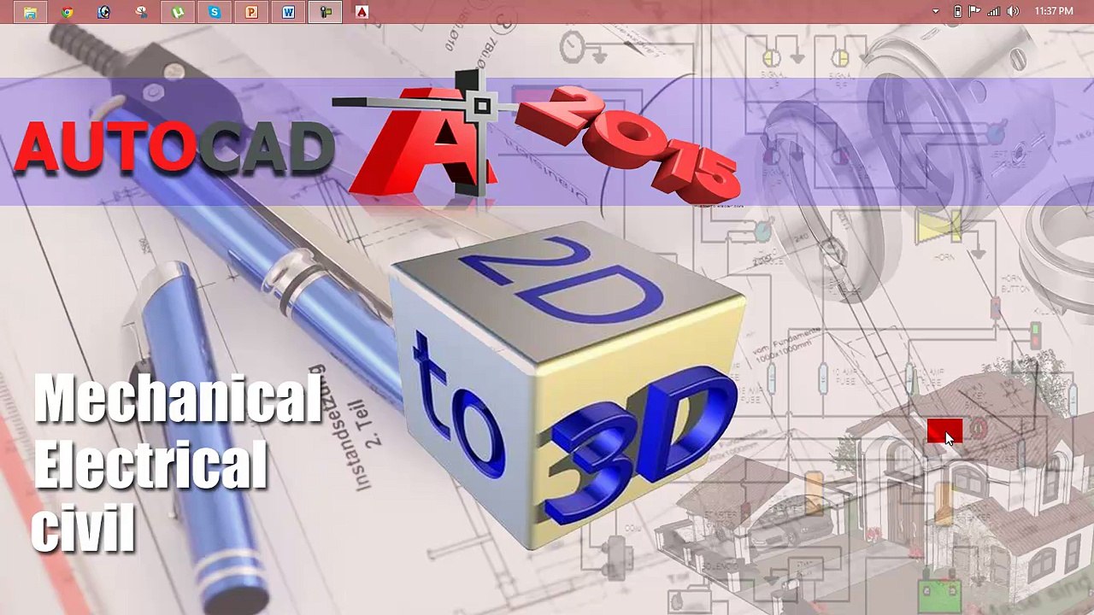Switch to PowerPoint in the taskbar
Viewport: 1094px width, 615px height.
click(x=251, y=12)
